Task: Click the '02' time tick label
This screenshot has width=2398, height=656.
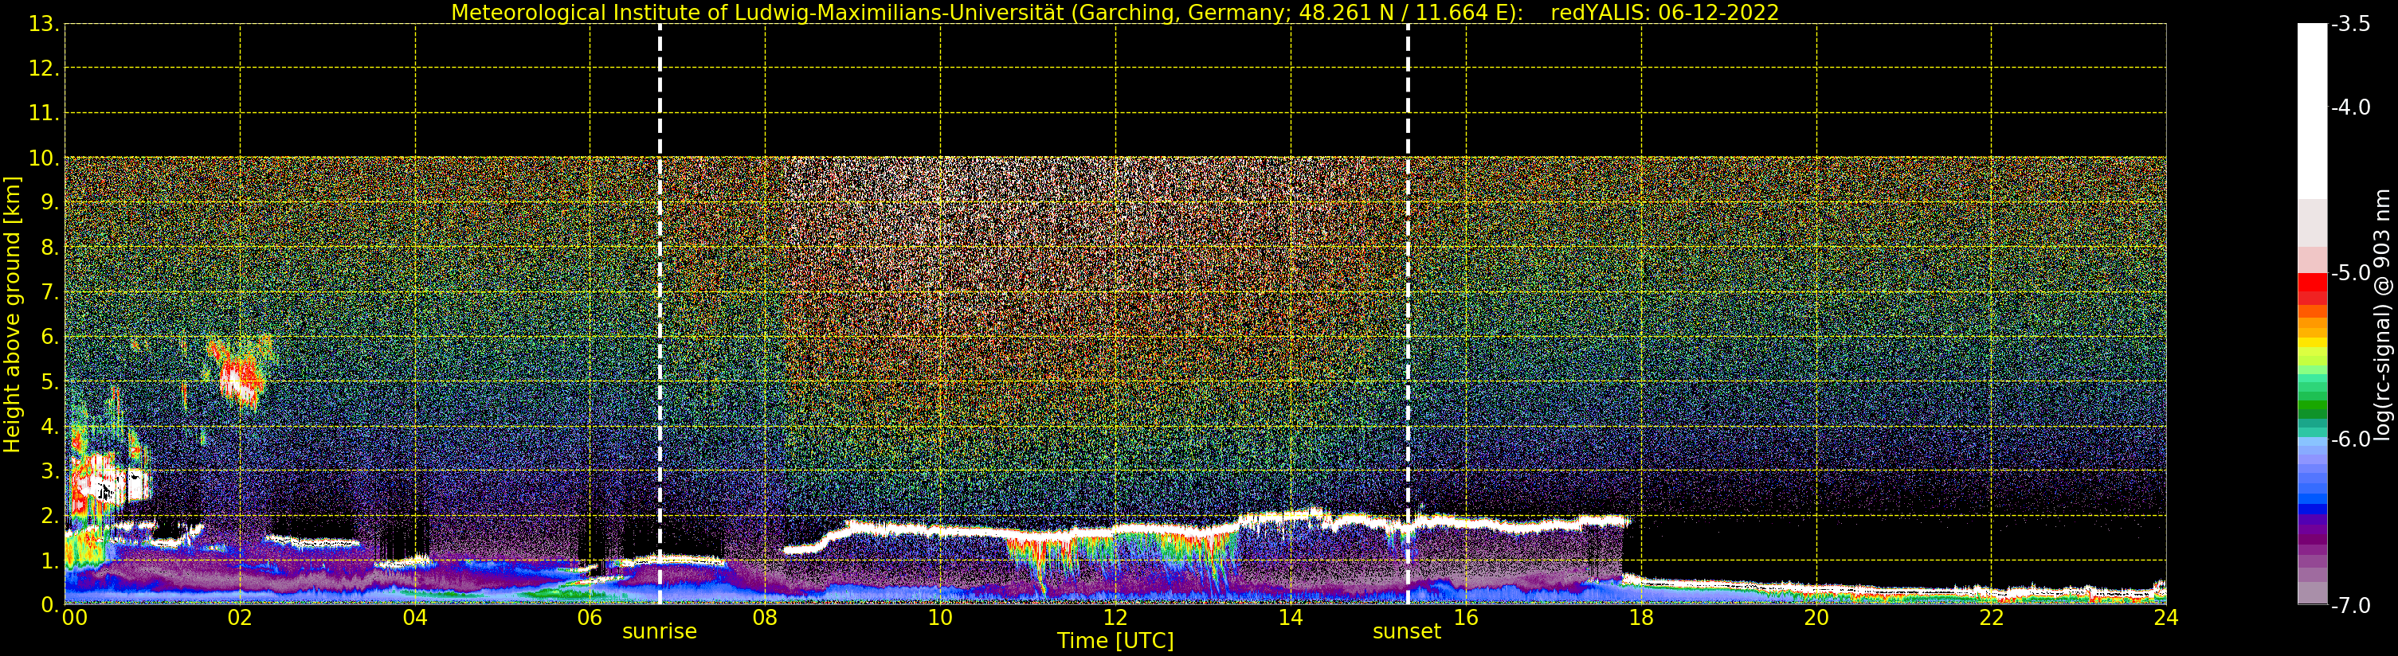Action: tap(240, 617)
